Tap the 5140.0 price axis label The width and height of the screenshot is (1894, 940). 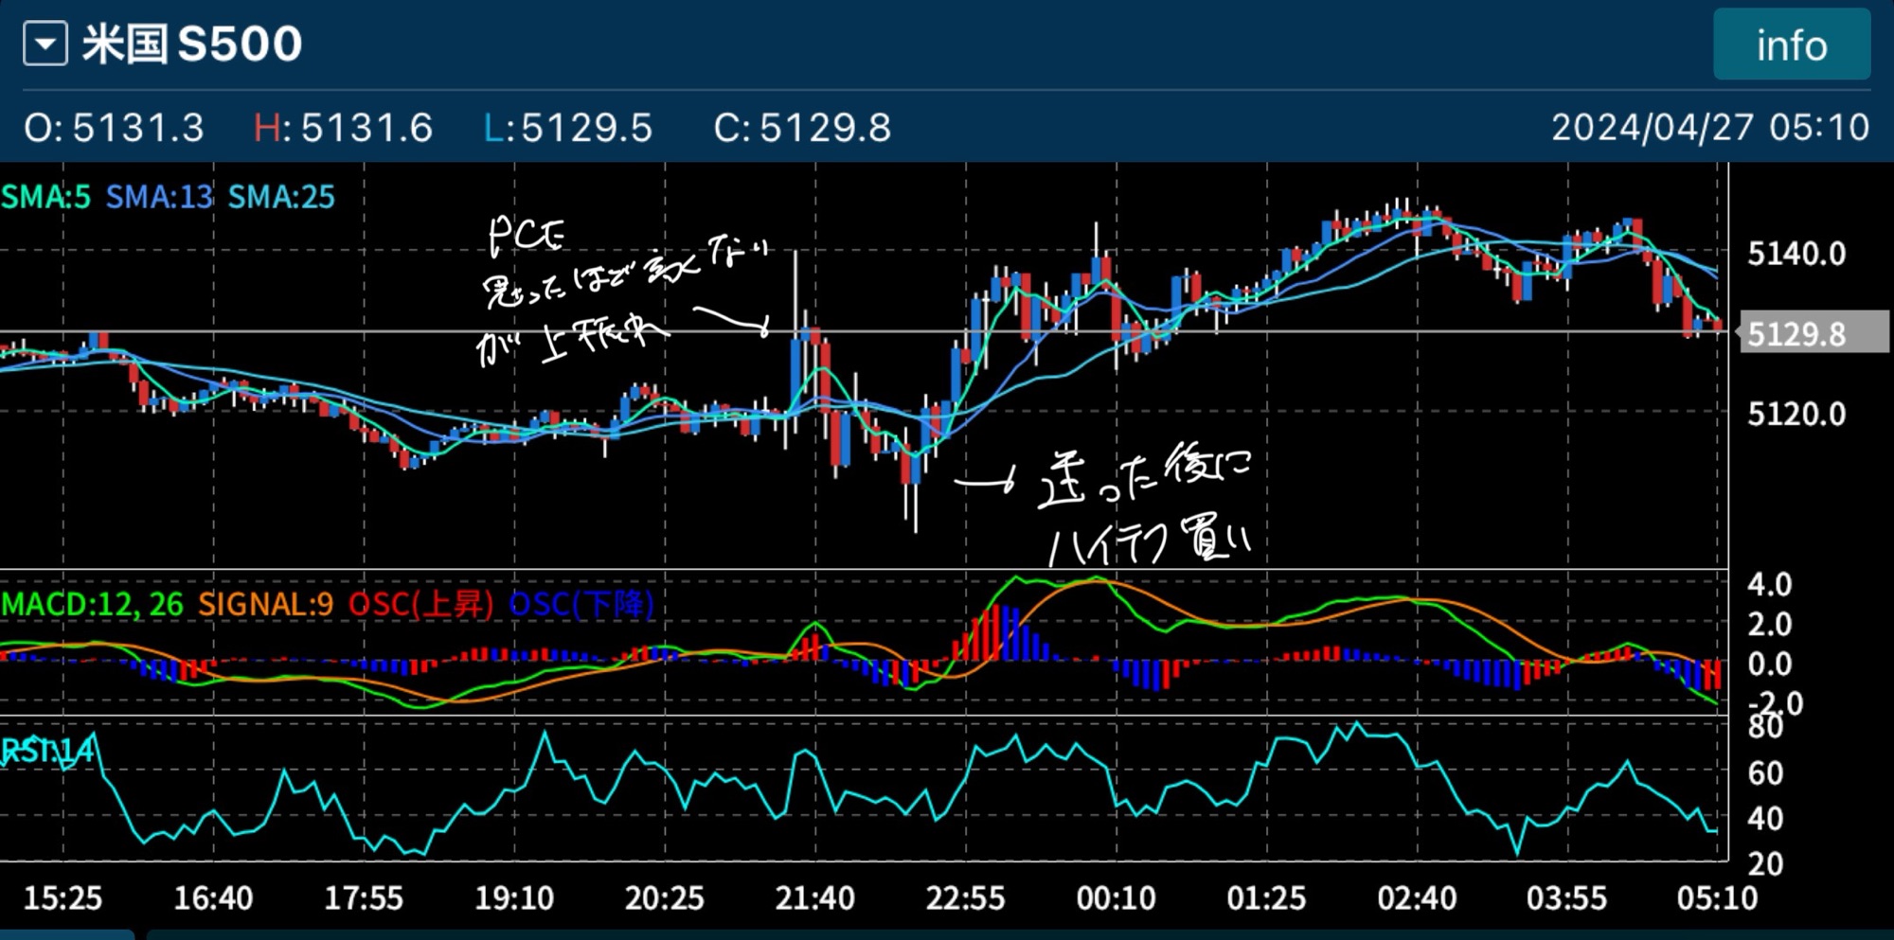1796,254
